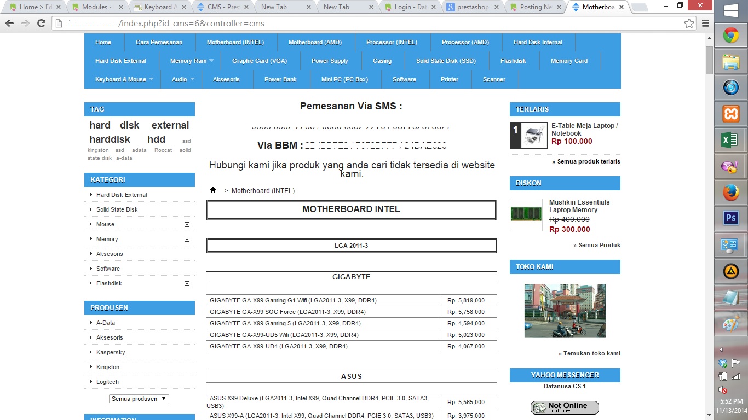Click the home breadcrumb icon

[213, 190]
